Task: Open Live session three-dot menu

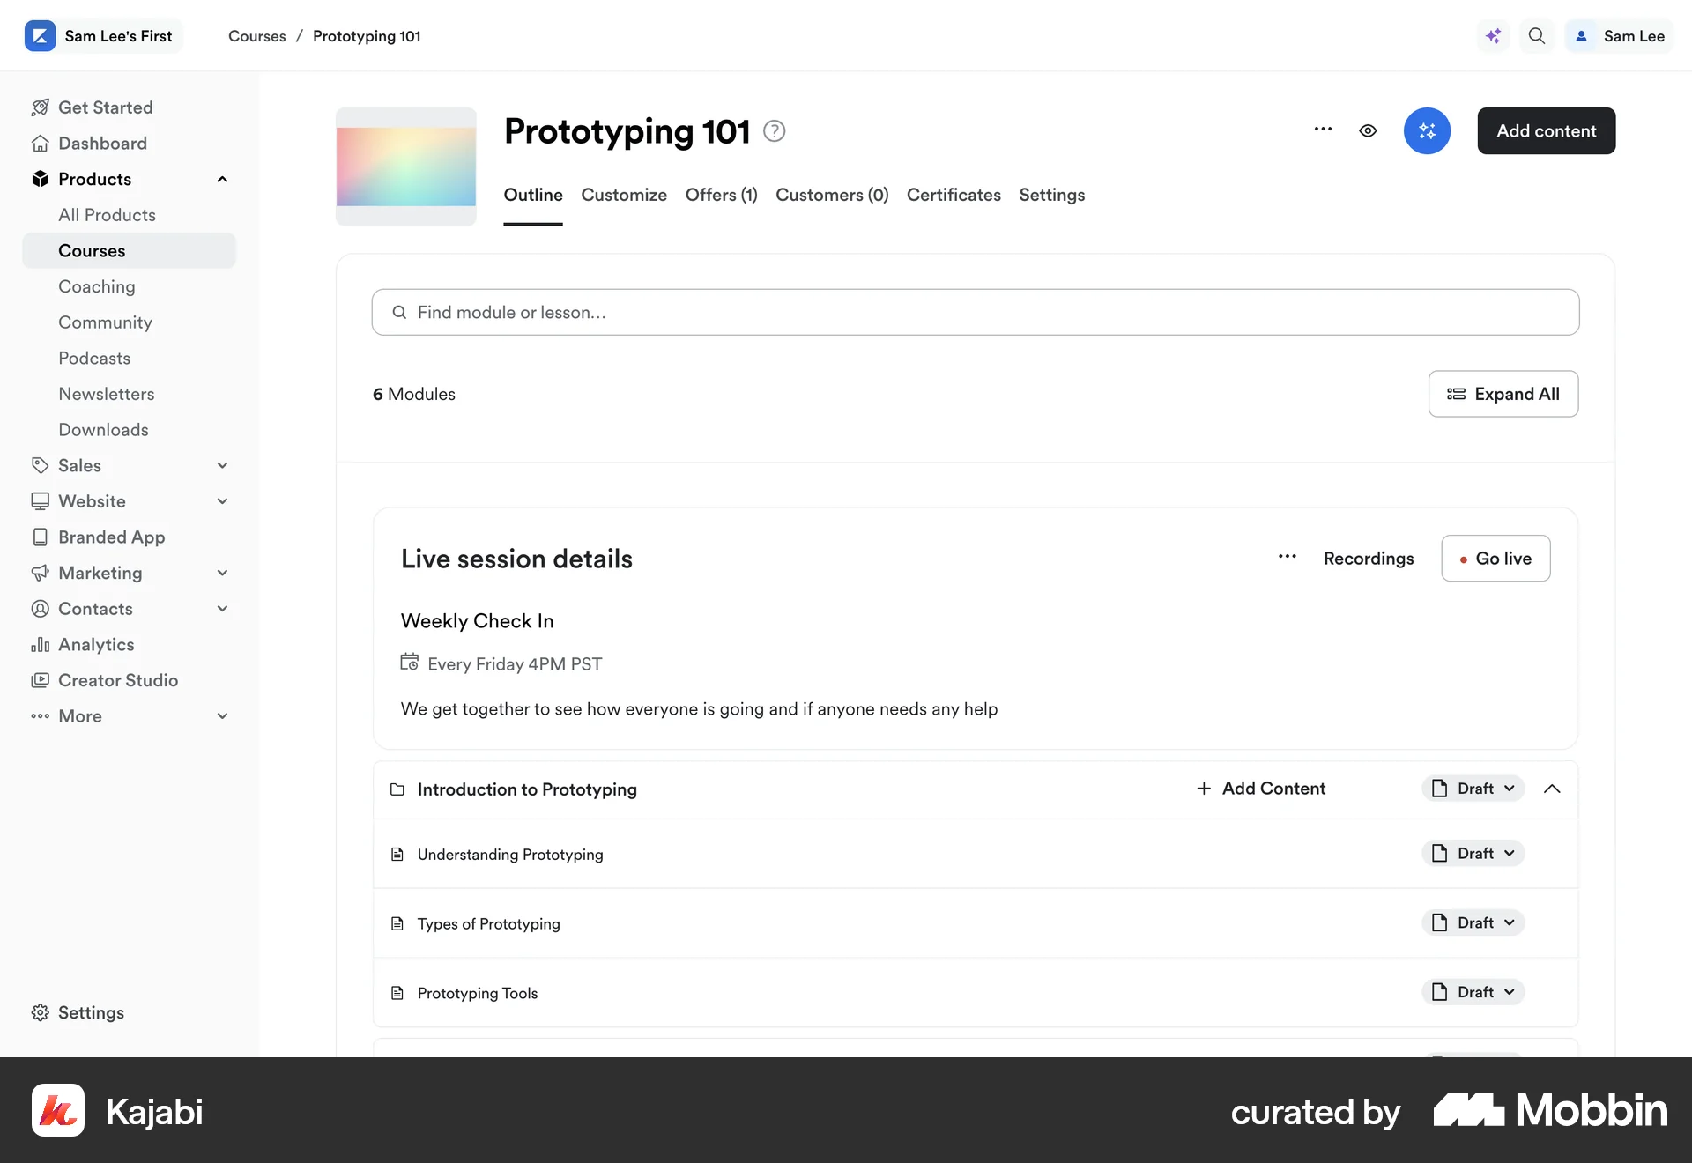Action: pyautogui.click(x=1288, y=557)
